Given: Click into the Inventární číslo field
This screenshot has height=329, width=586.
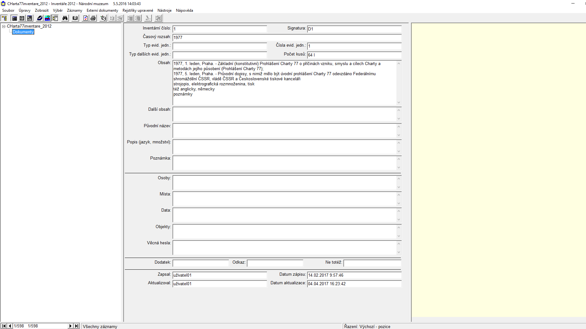Looking at the screenshot, I should 220,29.
